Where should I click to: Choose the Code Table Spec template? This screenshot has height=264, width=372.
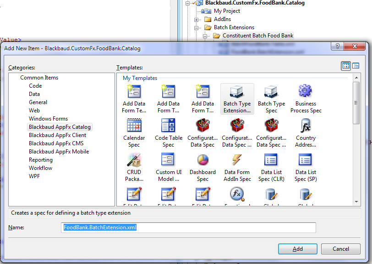(169, 133)
